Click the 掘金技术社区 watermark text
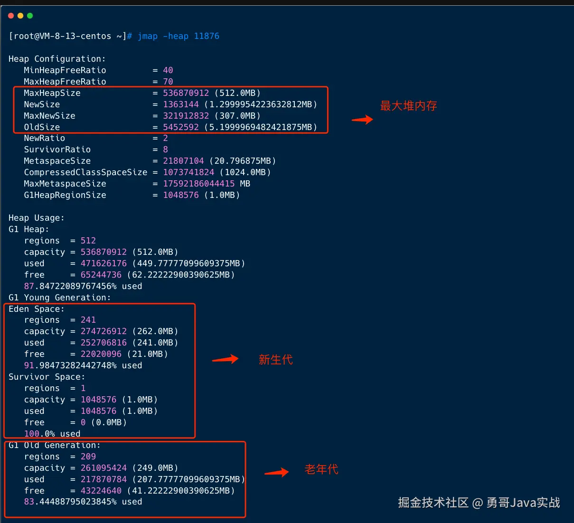 [433, 503]
